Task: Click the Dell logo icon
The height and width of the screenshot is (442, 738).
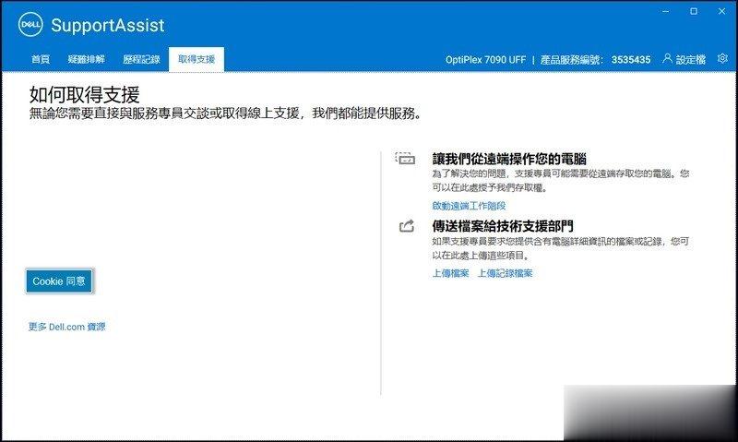Action: tap(30, 25)
